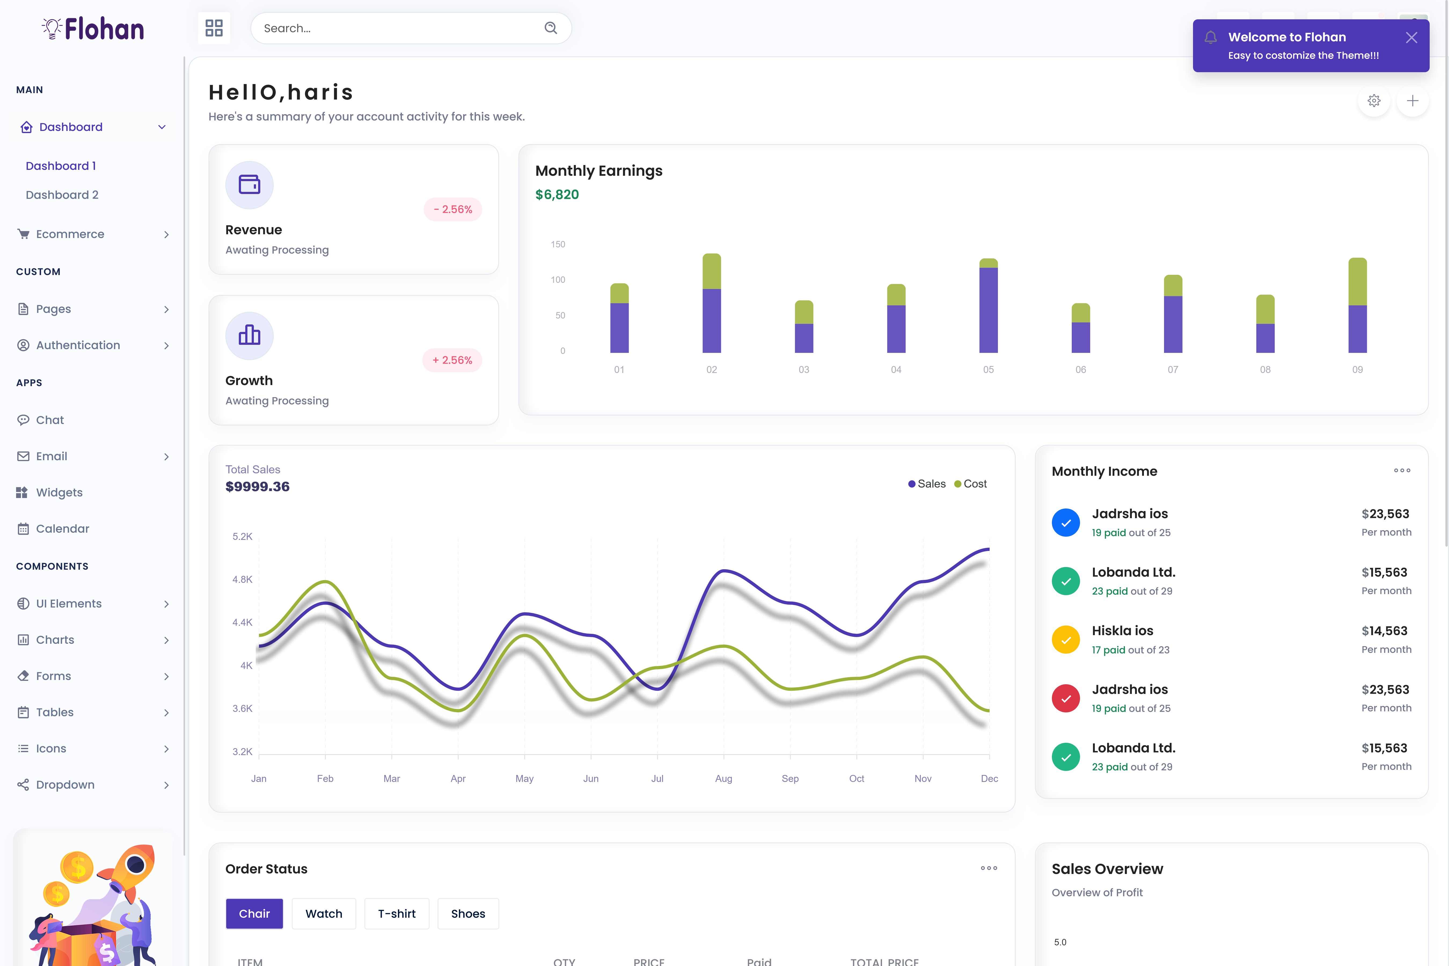Click into the Search input field
Viewport: 1449px width, 966px height.
394,28
